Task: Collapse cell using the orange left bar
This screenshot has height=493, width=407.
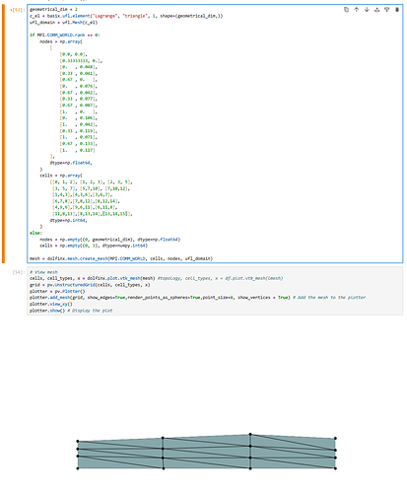Action: (x=4, y=134)
